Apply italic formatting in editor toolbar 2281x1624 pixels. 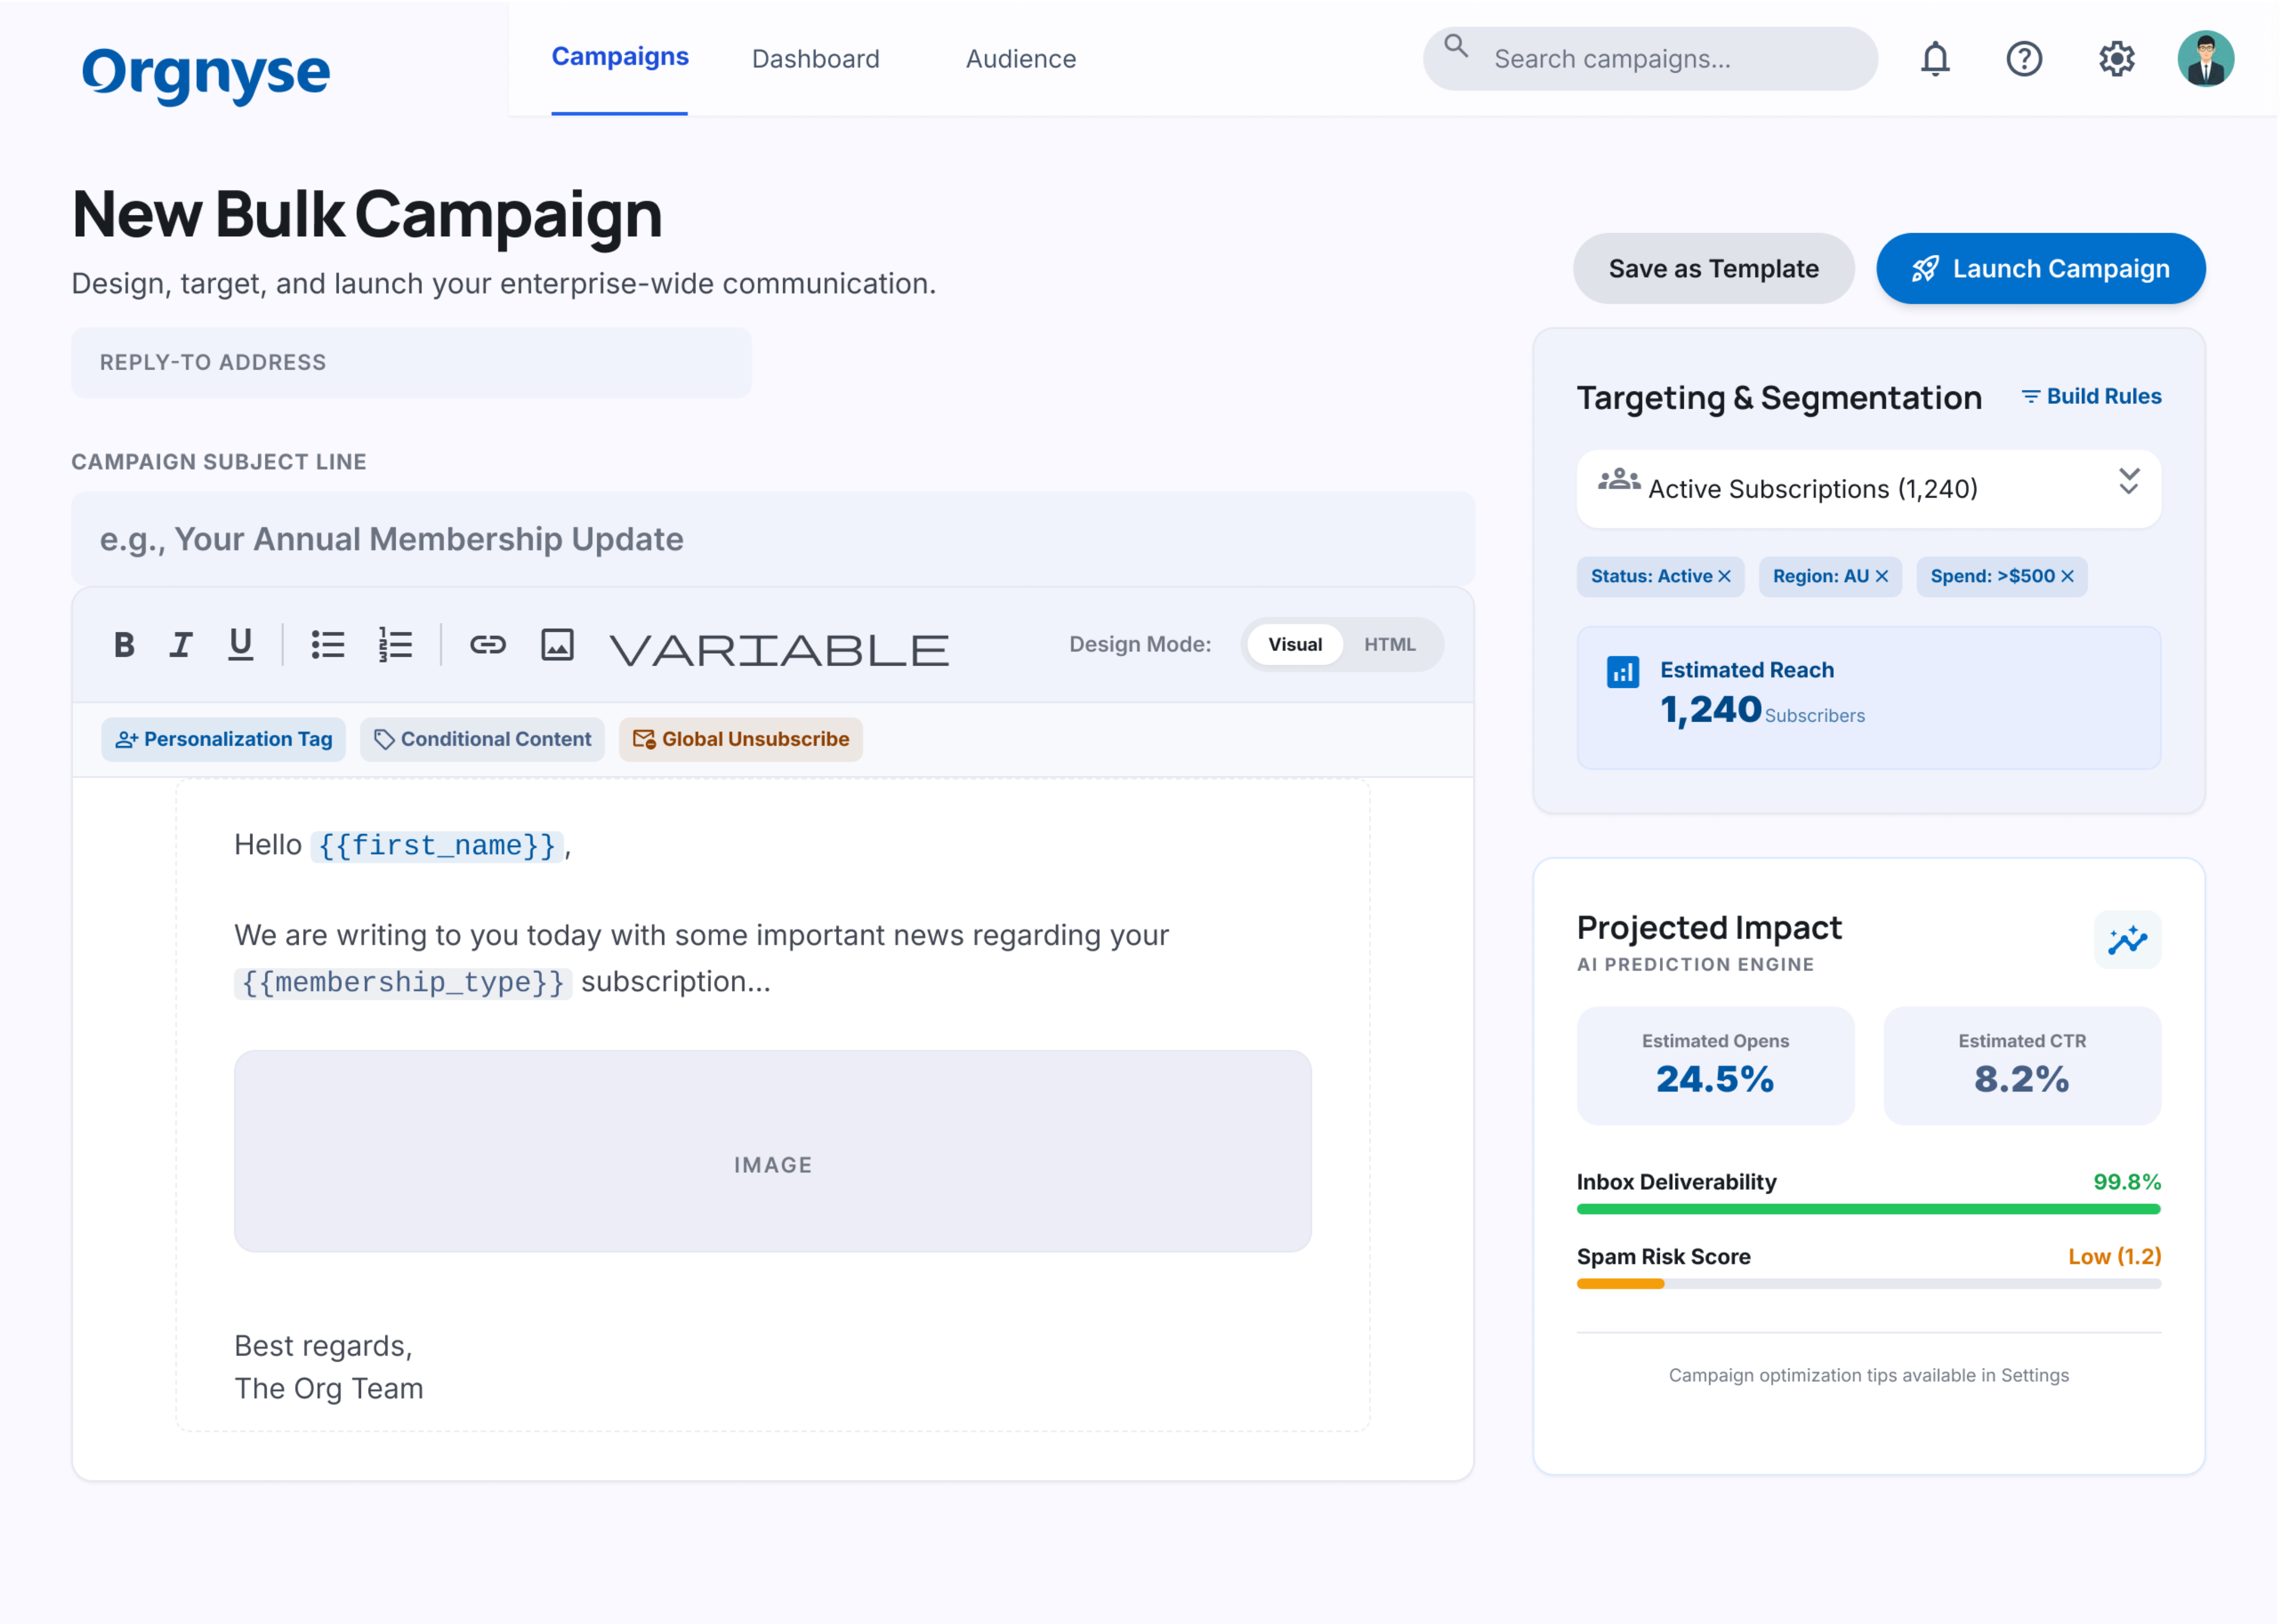coord(181,645)
